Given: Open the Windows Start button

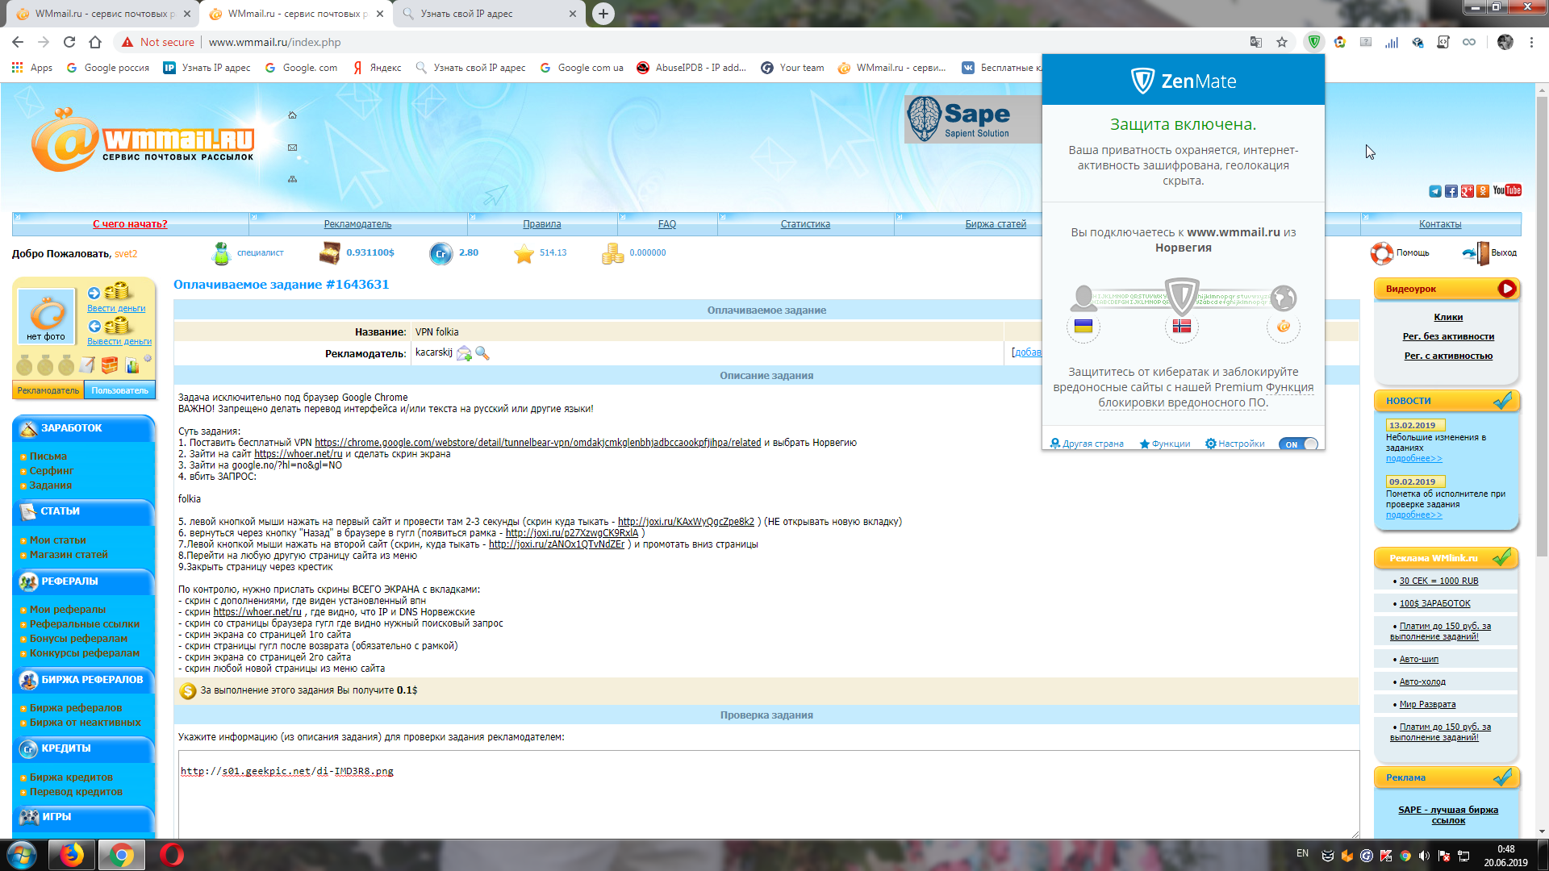Looking at the screenshot, I should (x=22, y=855).
